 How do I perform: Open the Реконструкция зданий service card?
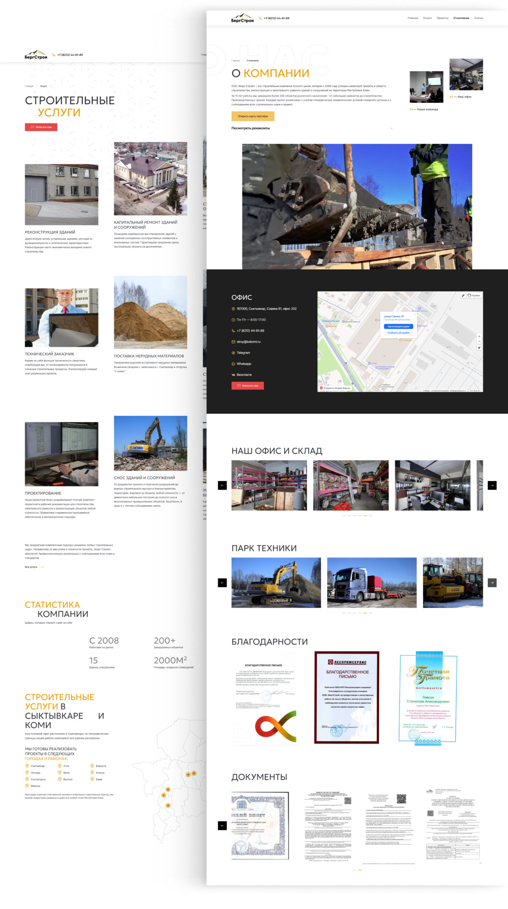(x=61, y=209)
